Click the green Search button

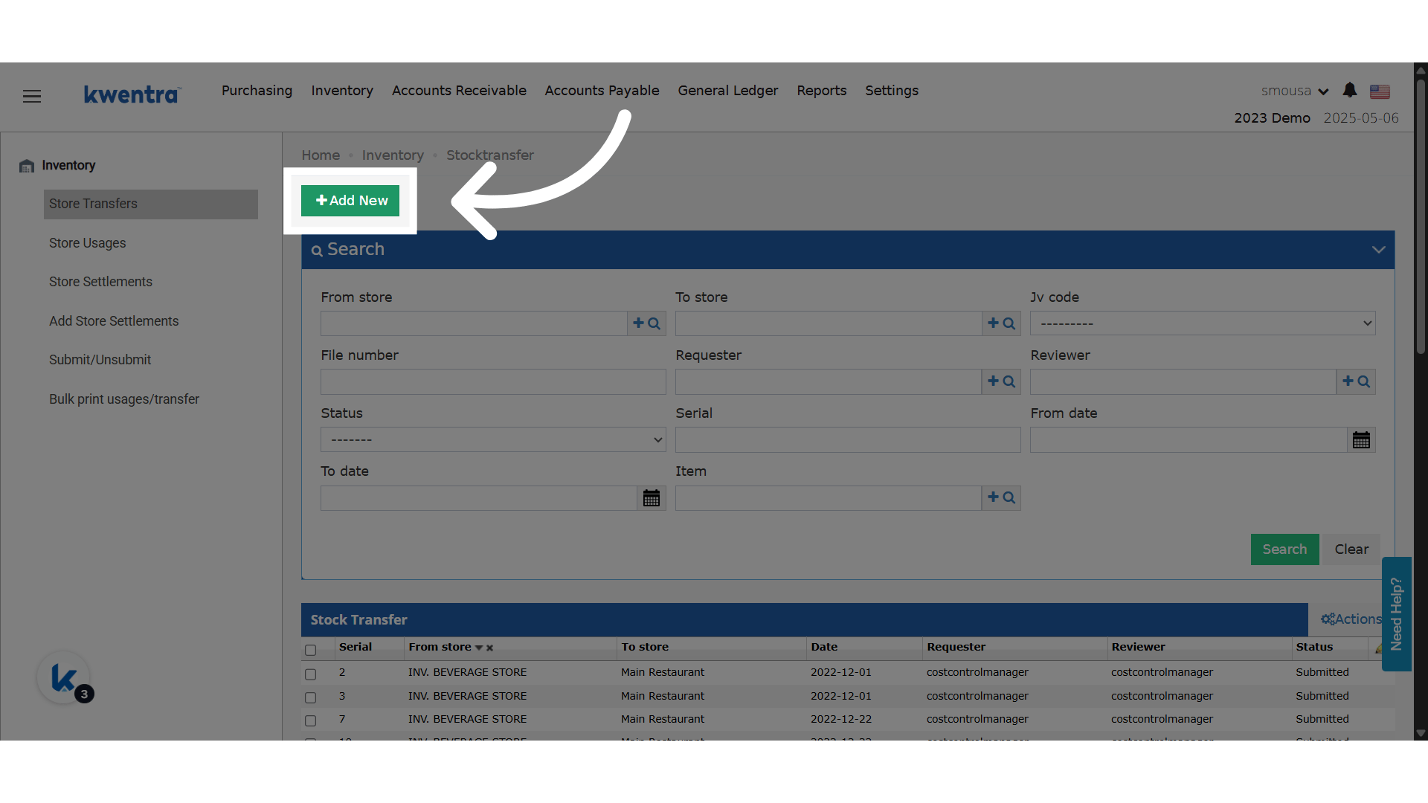pos(1284,549)
